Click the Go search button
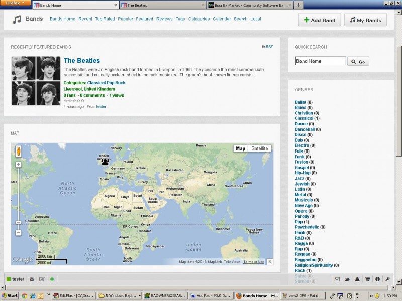The image size is (402, 301). [x=358, y=61]
